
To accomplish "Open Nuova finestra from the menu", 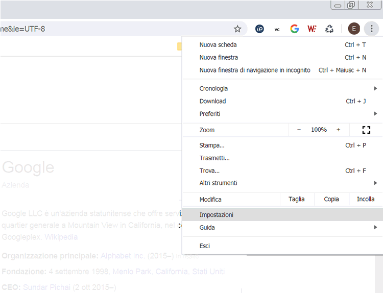I will tap(282, 57).
